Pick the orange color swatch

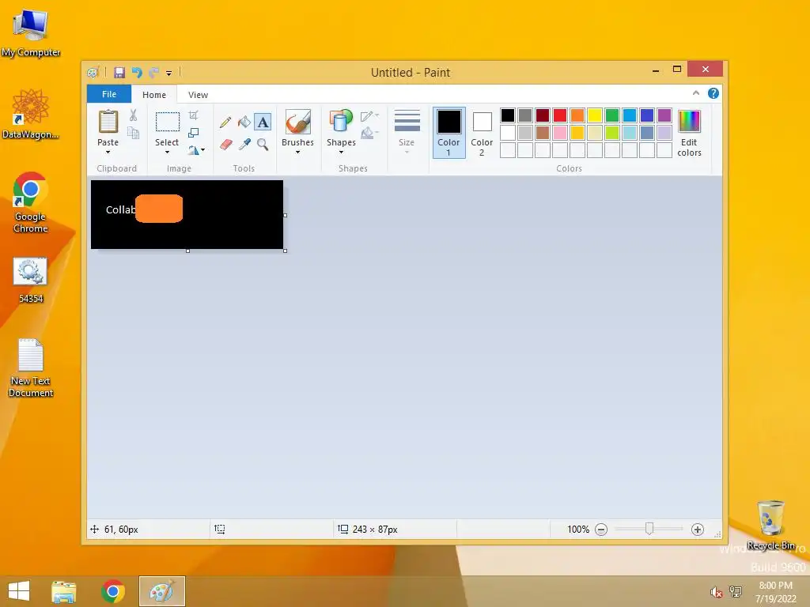(577, 115)
